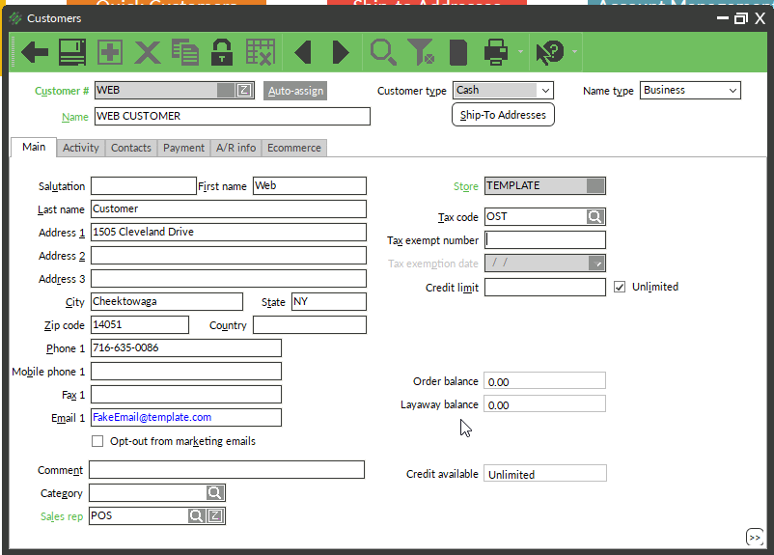Open Sales rep lookup magnifier
Screen dimensions: 774x555
coord(197,516)
